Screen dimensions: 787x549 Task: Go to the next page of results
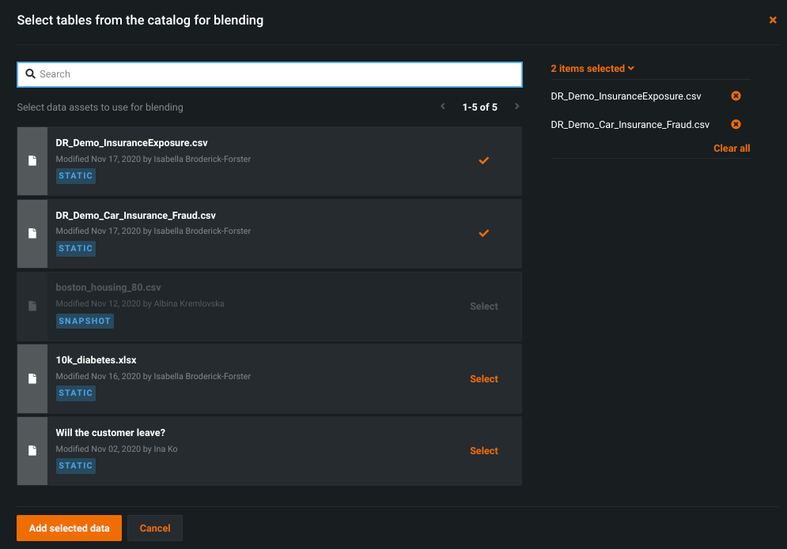coord(517,107)
